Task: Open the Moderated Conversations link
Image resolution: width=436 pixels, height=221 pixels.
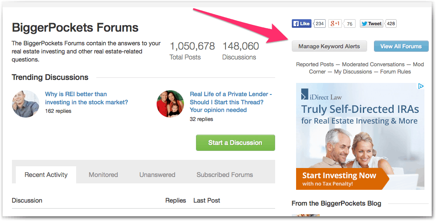Action: pos(373,65)
